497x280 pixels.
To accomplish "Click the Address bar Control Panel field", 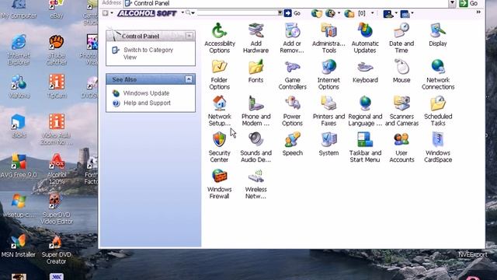I will click(x=286, y=3).
